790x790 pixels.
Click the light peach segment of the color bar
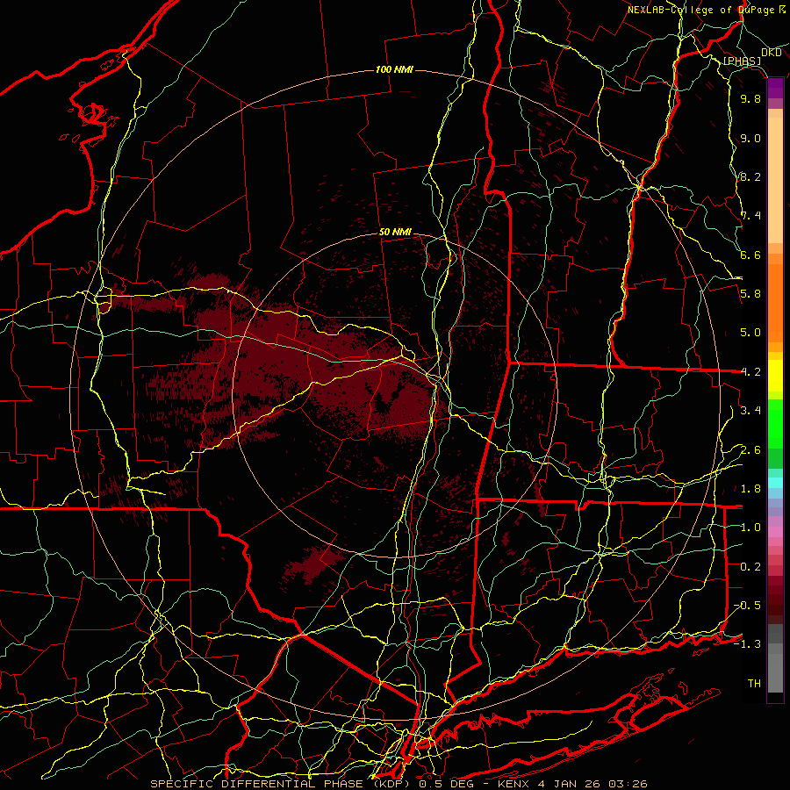tap(775, 180)
